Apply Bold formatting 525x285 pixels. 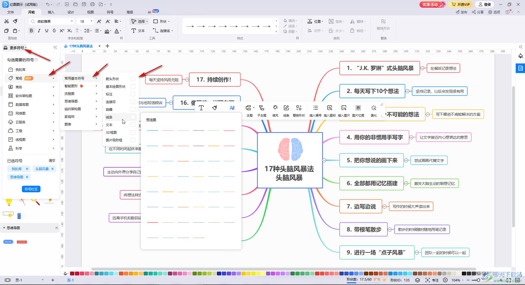pyautogui.click(x=31, y=31)
